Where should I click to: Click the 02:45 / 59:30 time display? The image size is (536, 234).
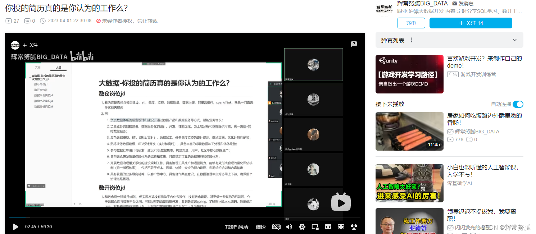click(38, 227)
